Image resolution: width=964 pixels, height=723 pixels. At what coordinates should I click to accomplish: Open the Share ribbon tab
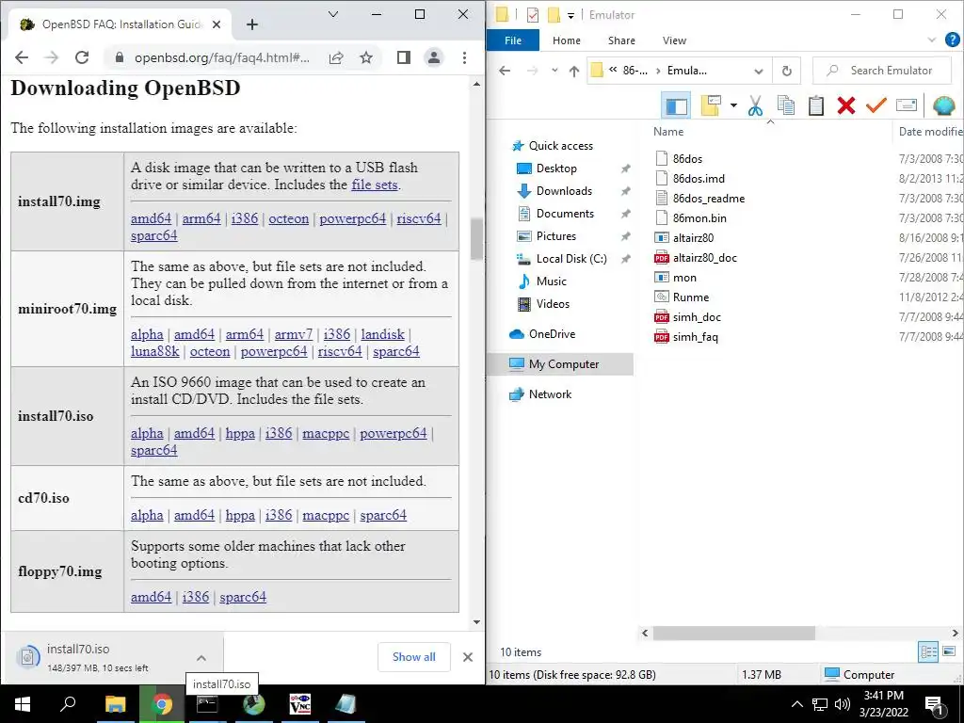coord(621,40)
